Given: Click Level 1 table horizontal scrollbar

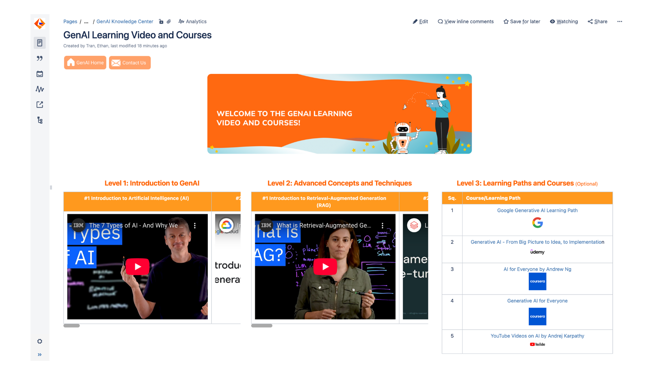Looking at the screenshot, I should coord(72,326).
